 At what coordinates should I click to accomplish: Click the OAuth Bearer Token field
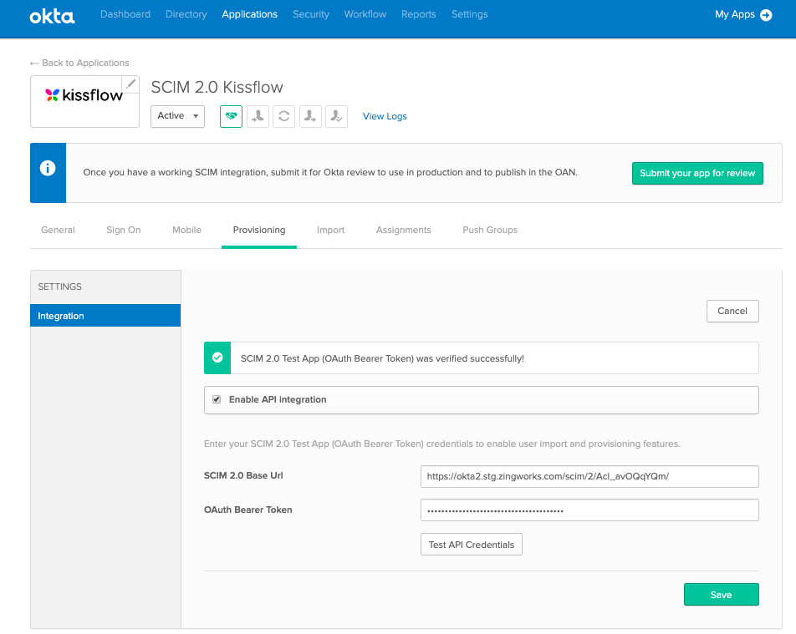click(589, 510)
